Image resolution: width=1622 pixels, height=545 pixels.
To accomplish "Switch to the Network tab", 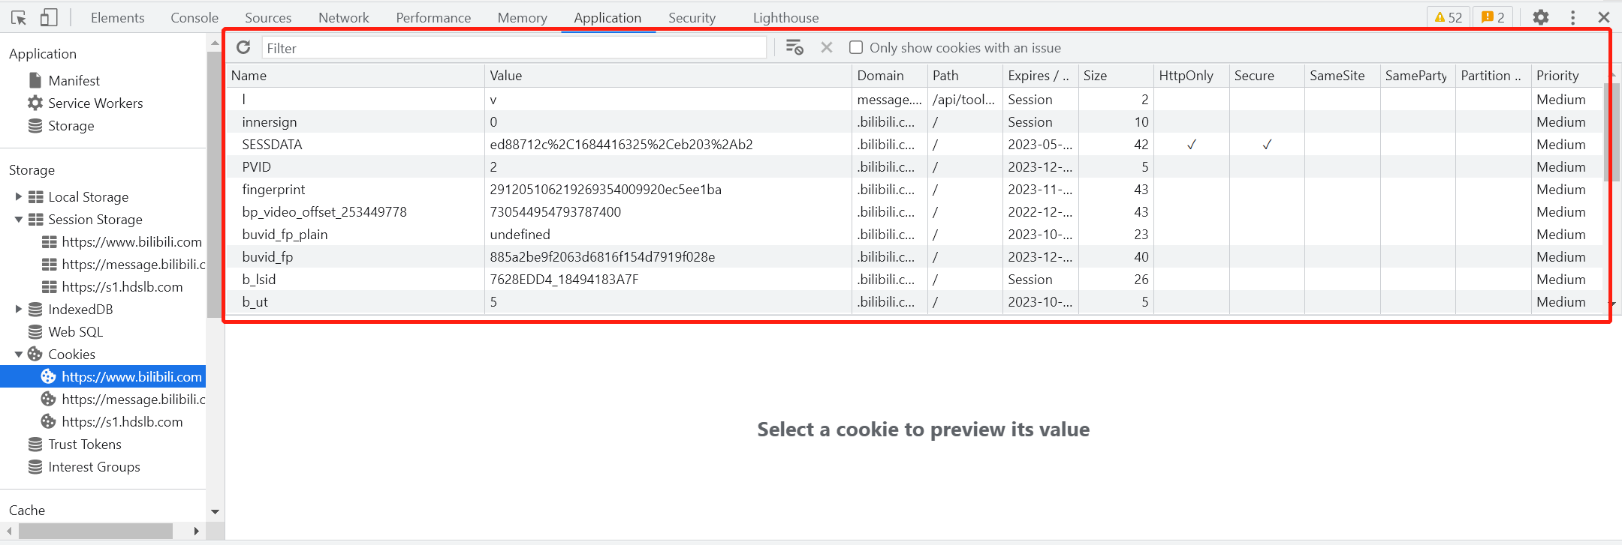I will [343, 17].
